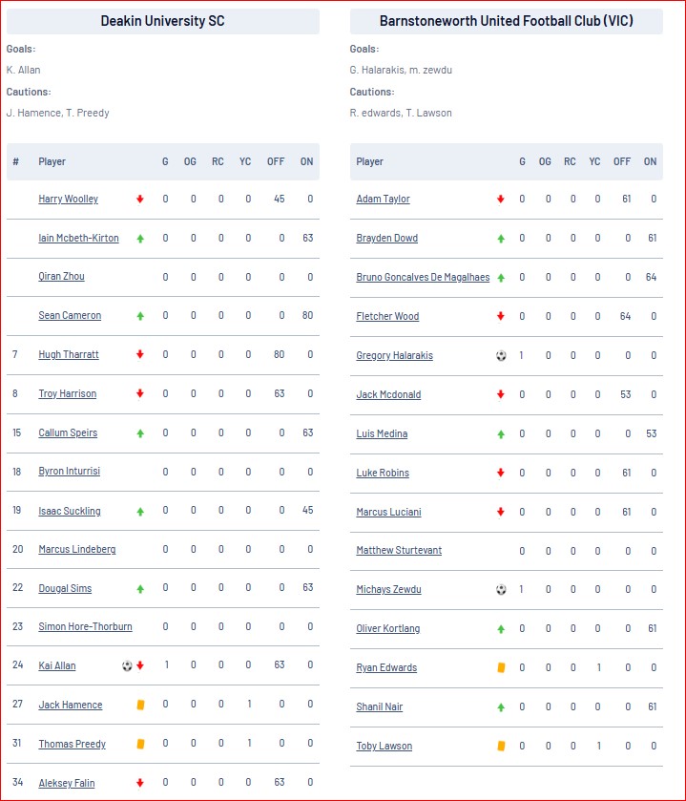The image size is (686, 801).
Task: Click the Deakin University SC team header
Action: (x=163, y=21)
